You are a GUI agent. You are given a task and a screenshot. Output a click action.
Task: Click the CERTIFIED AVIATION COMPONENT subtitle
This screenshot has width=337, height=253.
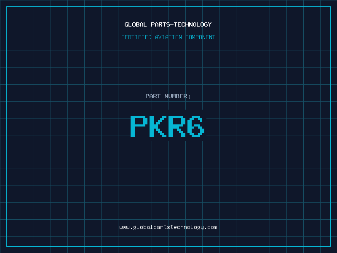pyautogui.click(x=168, y=37)
